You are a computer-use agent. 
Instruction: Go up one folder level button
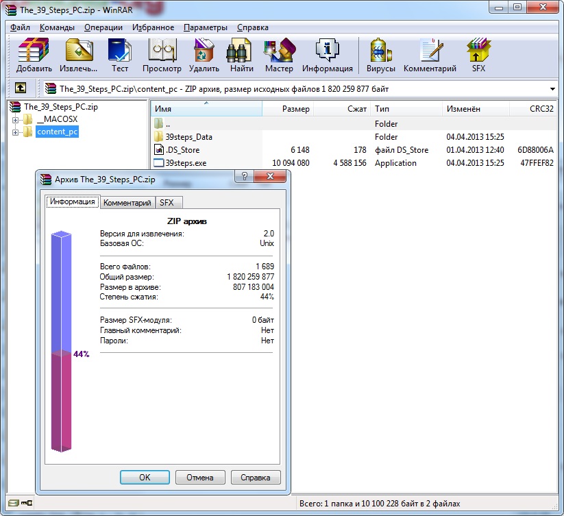[21, 88]
